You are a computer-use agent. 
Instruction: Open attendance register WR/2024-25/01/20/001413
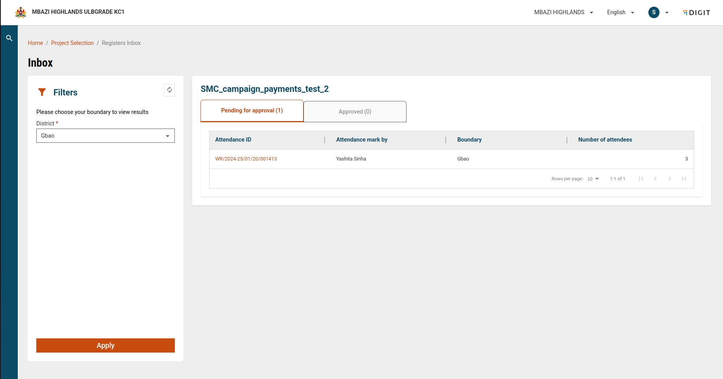246,159
